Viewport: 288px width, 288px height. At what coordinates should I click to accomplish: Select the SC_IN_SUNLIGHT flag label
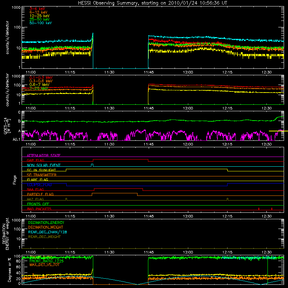point(41,170)
